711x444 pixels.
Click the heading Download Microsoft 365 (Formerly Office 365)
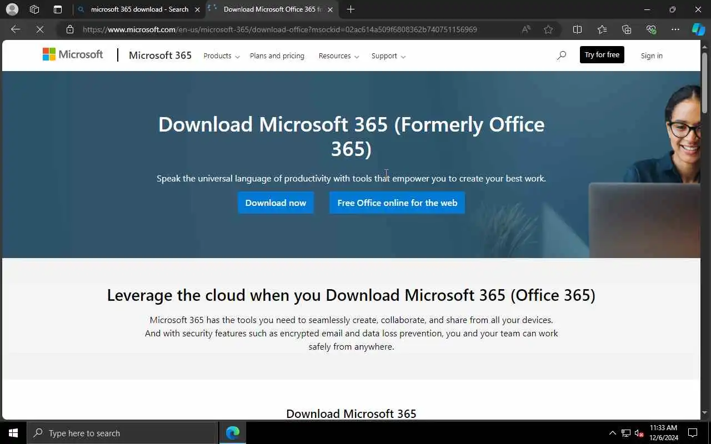click(351, 137)
